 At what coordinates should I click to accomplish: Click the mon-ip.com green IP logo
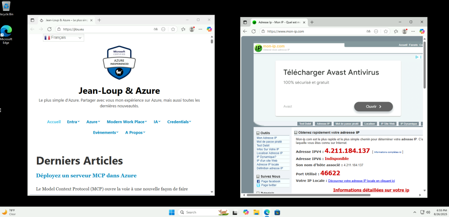(x=258, y=48)
